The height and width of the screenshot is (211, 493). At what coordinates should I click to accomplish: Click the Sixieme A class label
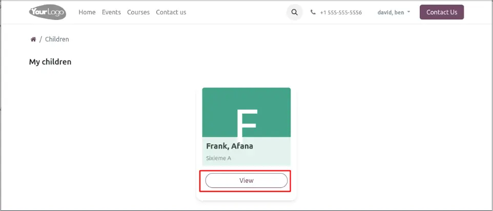(218, 158)
